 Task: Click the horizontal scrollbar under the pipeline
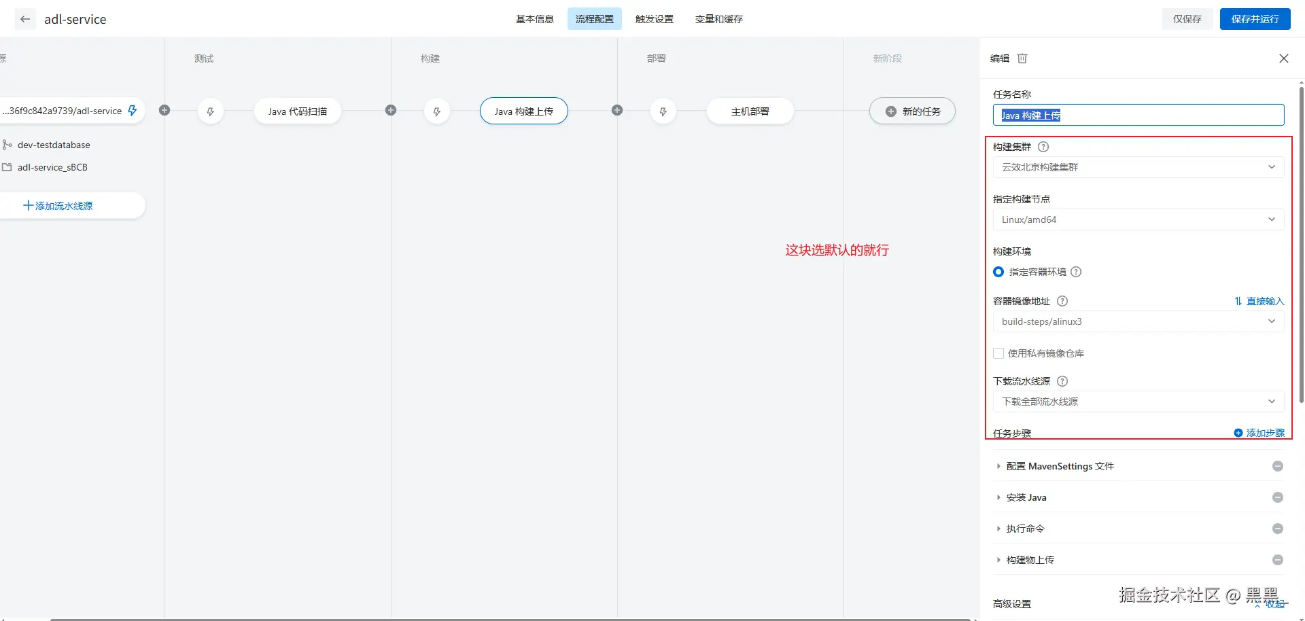click(x=510, y=619)
